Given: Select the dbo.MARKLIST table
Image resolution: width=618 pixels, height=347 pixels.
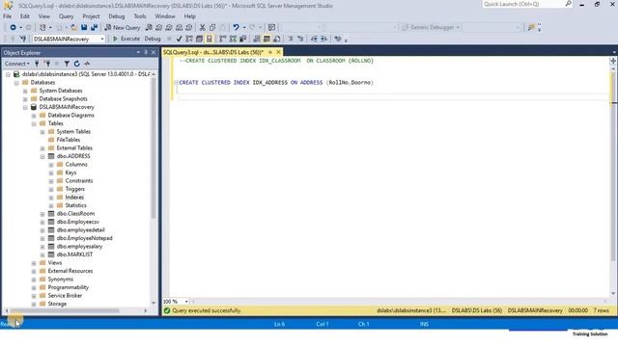Looking at the screenshot, I should tap(74, 254).
